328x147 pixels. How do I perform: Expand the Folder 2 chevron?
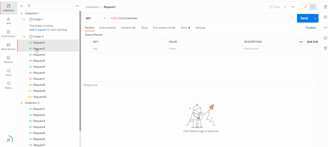(x=24, y=37)
